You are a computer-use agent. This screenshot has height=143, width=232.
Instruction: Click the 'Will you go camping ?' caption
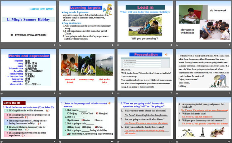pos(145,38)
